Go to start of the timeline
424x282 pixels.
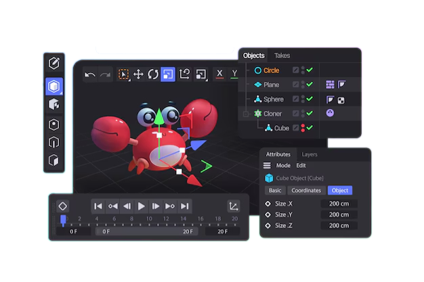(x=98, y=206)
